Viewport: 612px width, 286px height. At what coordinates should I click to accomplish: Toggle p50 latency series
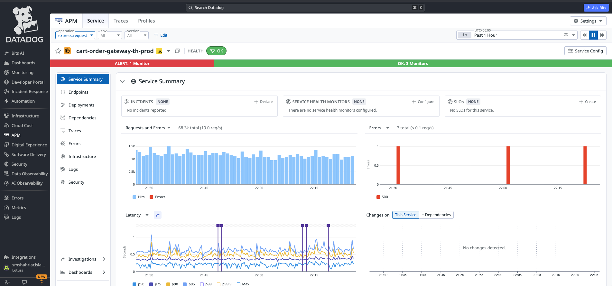pos(138,284)
